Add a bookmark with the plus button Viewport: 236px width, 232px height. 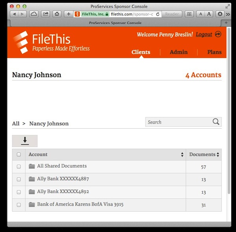pyautogui.click(x=68, y=14)
